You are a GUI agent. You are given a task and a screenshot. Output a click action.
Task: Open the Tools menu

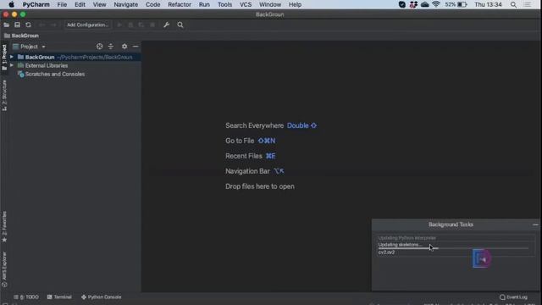pos(224,4)
